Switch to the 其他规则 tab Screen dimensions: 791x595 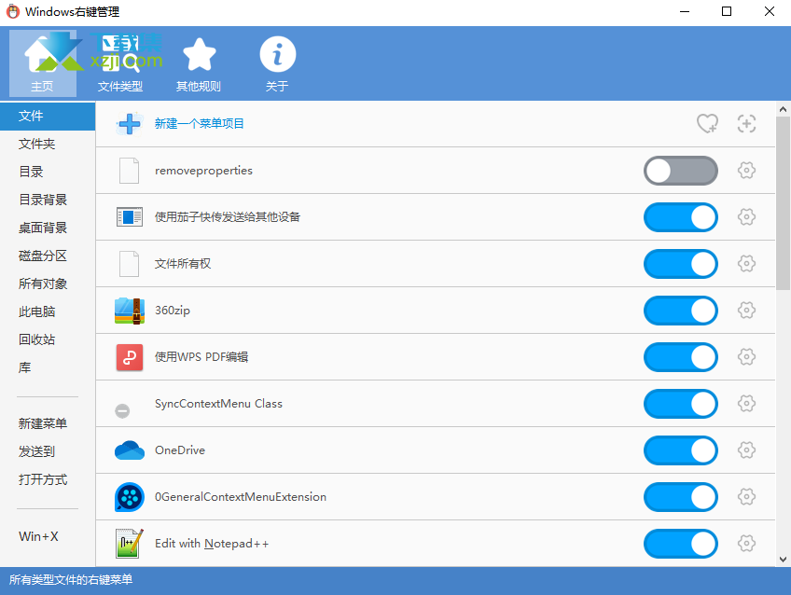tap(199, 63)
